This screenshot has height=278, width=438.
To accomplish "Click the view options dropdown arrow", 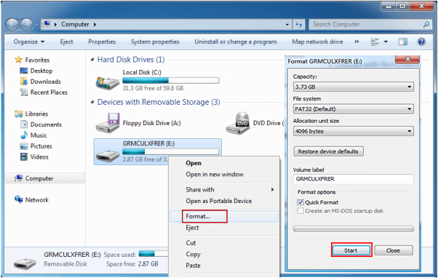I will click(x=386, y=42).
